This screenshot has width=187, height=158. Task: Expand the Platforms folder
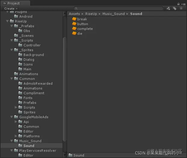tap(16, 136)
